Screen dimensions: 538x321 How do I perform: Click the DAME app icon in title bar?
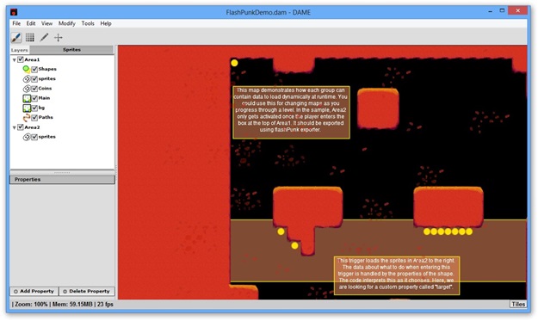tap(14, 12)
